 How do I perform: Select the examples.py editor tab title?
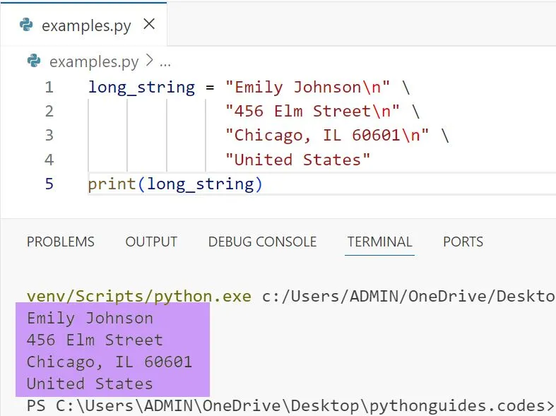point(86,26)
